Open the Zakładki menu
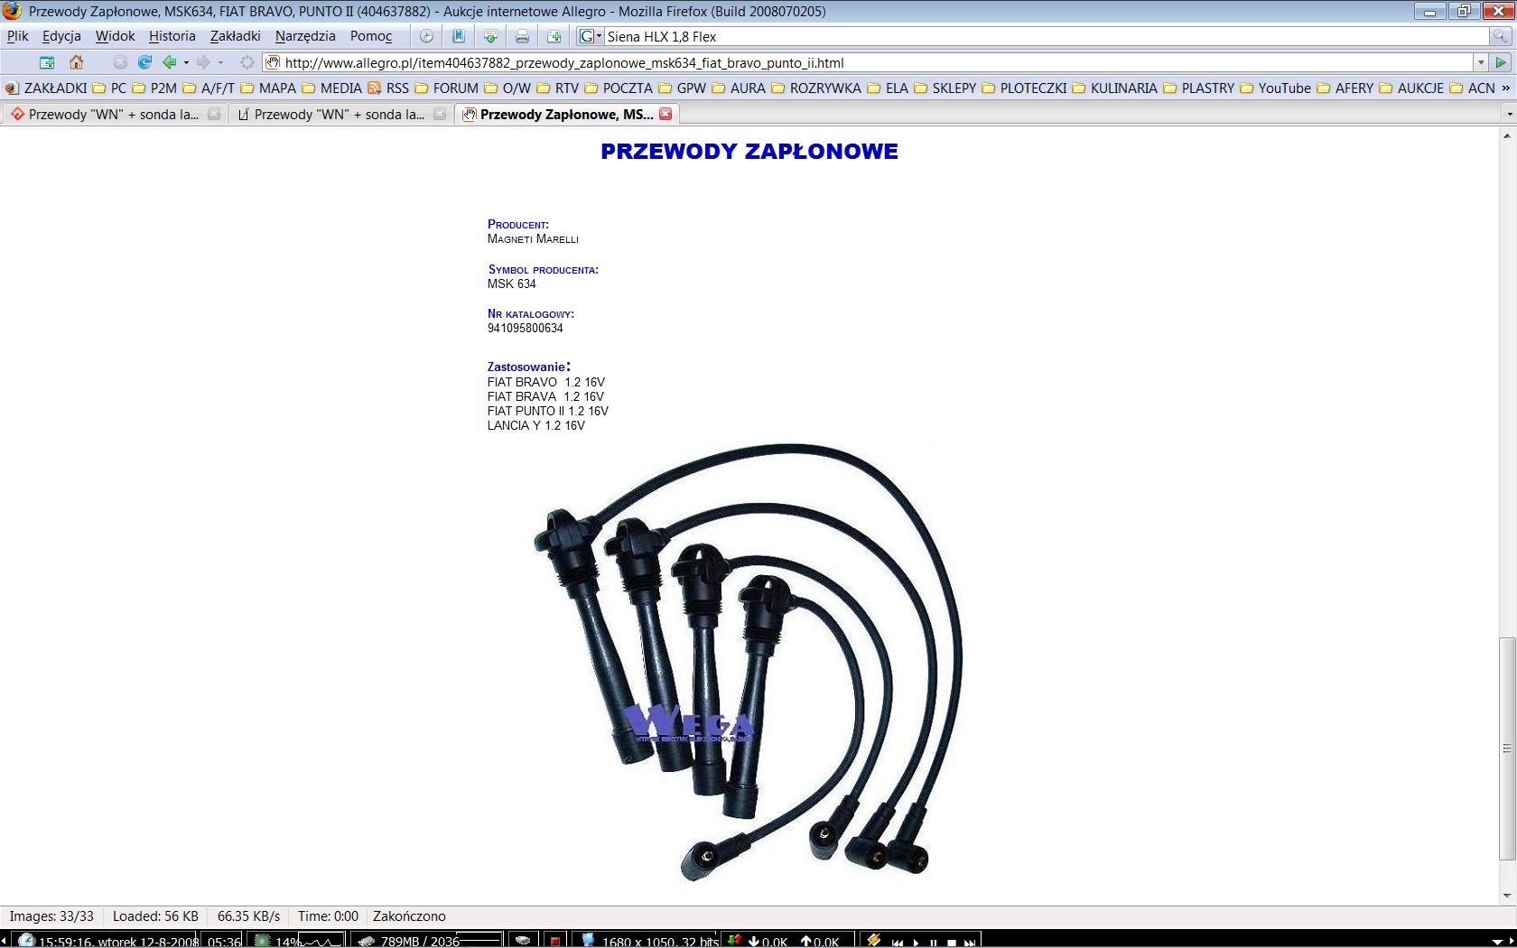Viewport: 1517px width, 948px height. (235, 36)
